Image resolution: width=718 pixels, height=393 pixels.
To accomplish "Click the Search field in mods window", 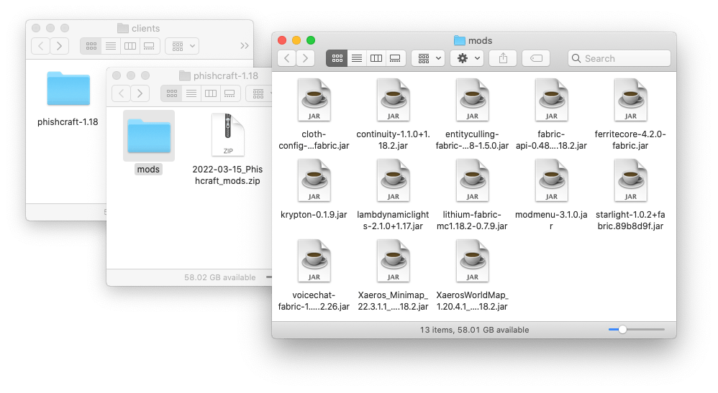I will pos(619,58).
